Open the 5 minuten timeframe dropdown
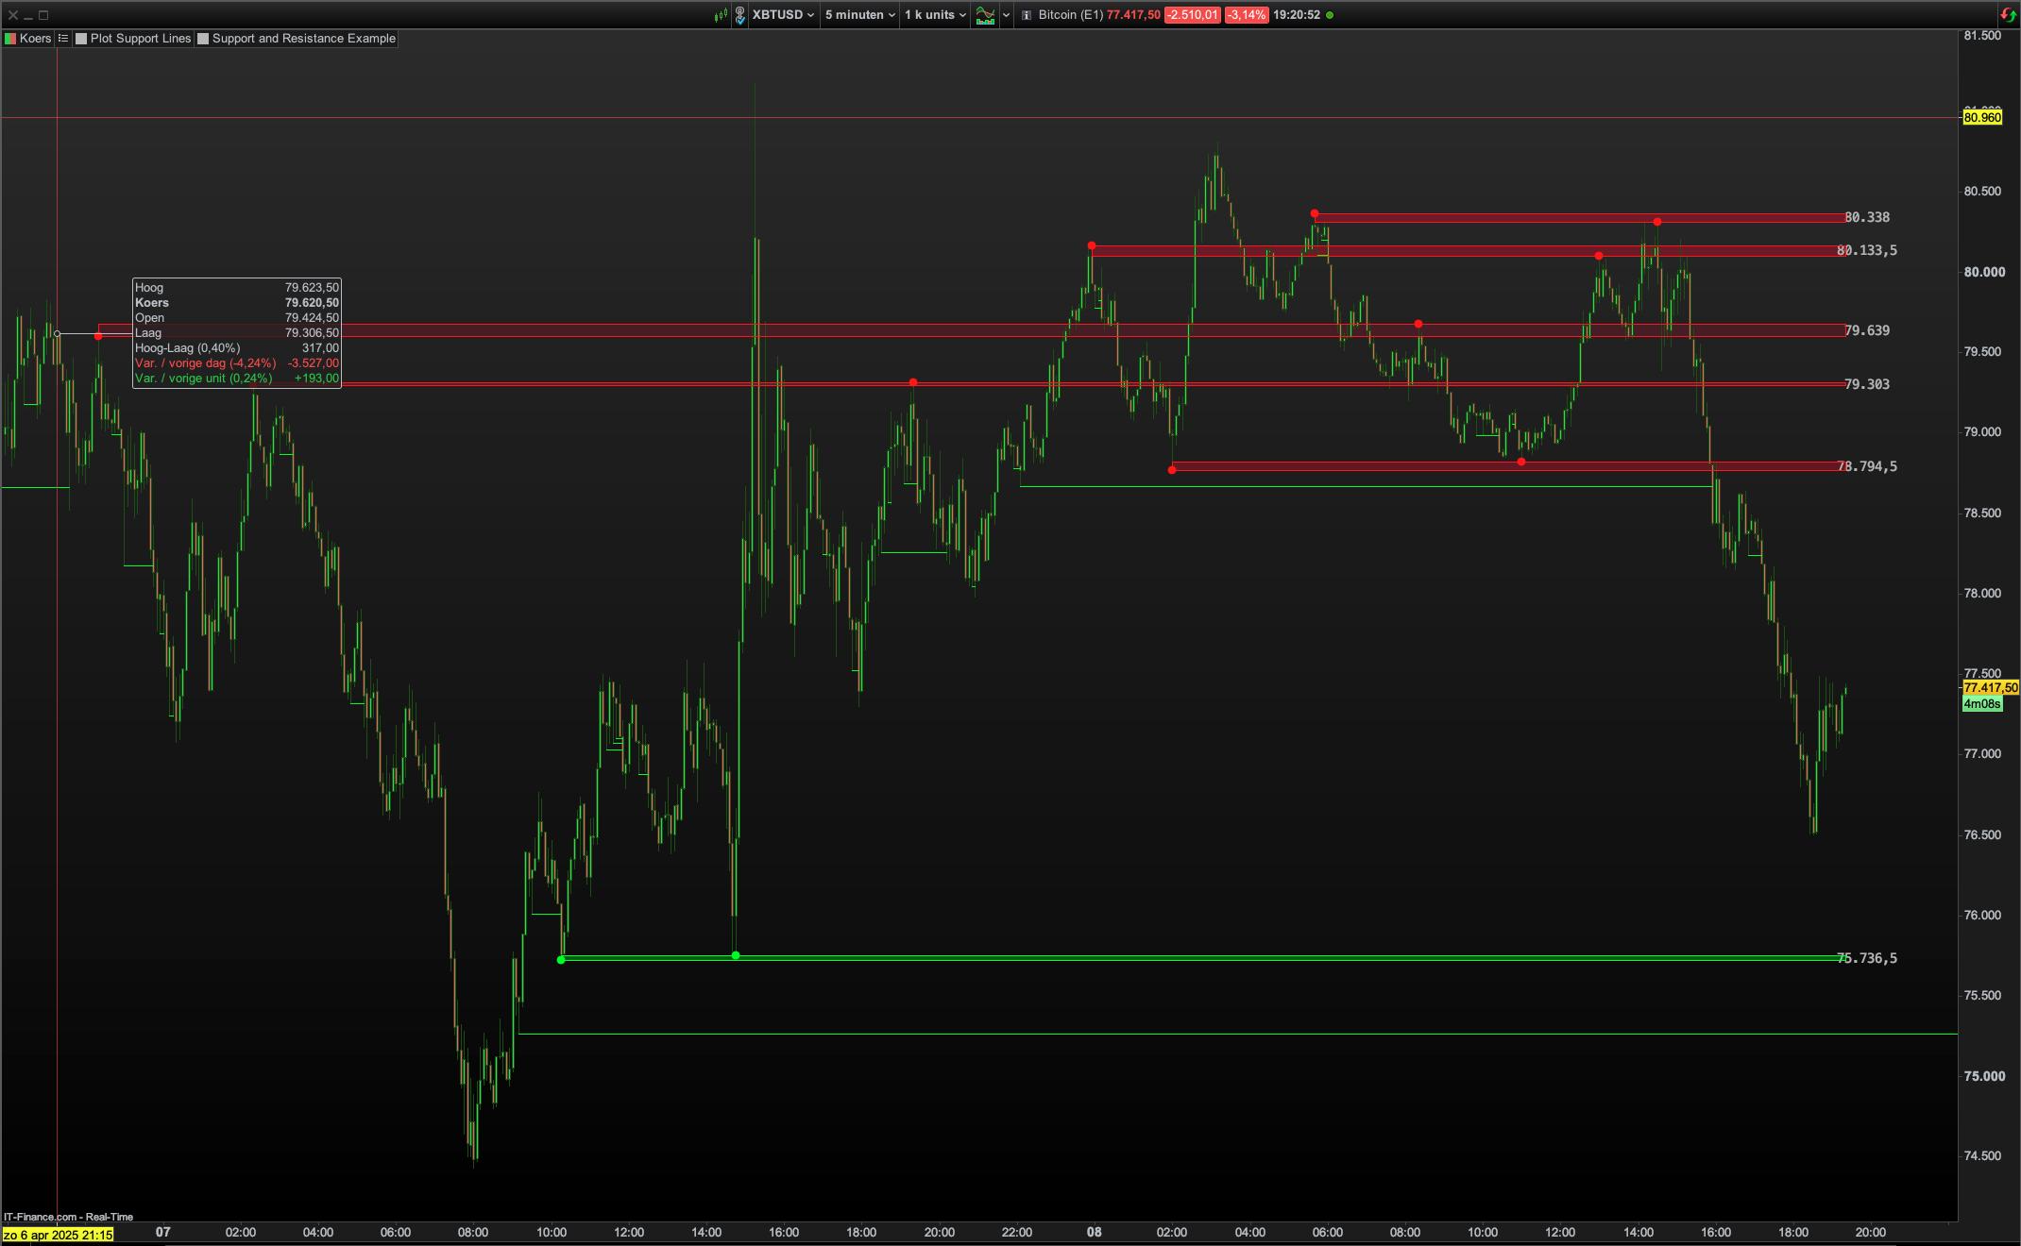Image resolution: width=2021 pixels, height=1246 pixels. coord(859,14)
